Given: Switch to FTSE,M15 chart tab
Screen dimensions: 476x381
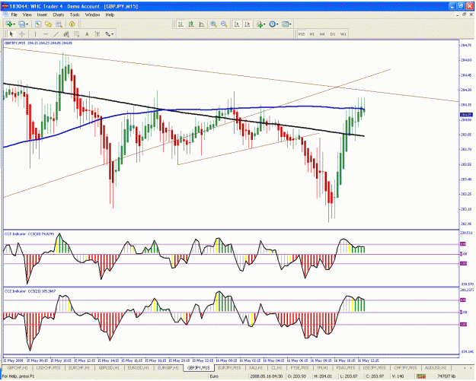Looking at the screenshot, I should (x=300, y=368).
